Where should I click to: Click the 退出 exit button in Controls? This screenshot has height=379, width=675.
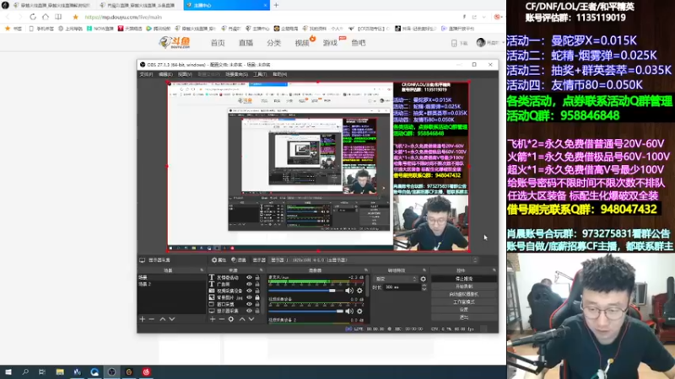[x=463, y=318]
